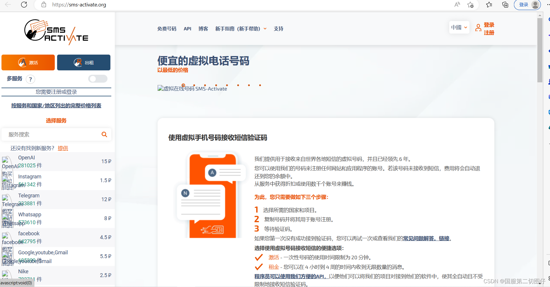Open the 博客 menu item
Viewport: 550px width, 287px height.
[x=203, y=29]
